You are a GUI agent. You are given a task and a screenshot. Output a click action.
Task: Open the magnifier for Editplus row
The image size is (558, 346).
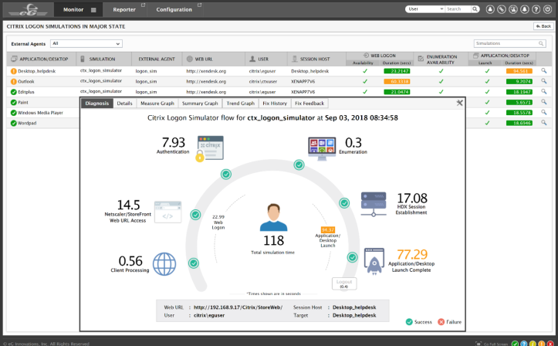544,91
